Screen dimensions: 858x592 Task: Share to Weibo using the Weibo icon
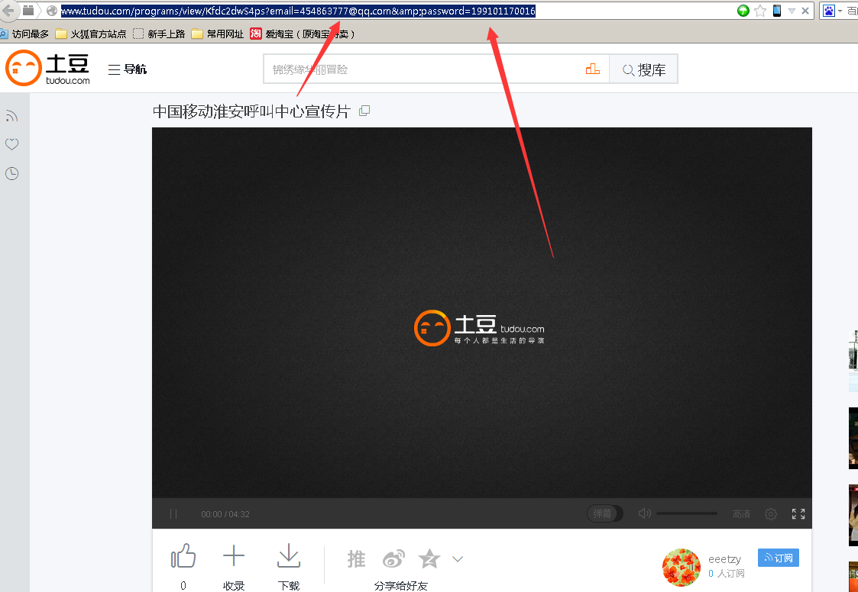pyautogui.click(x=393, y=558)
